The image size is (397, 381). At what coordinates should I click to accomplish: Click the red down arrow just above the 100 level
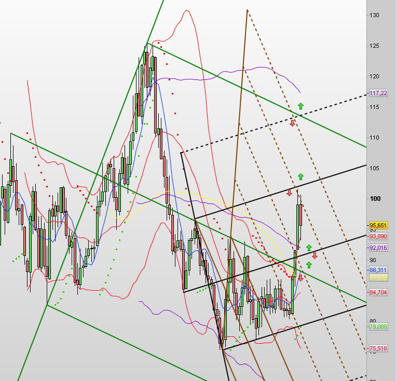(x=290, y=193)
